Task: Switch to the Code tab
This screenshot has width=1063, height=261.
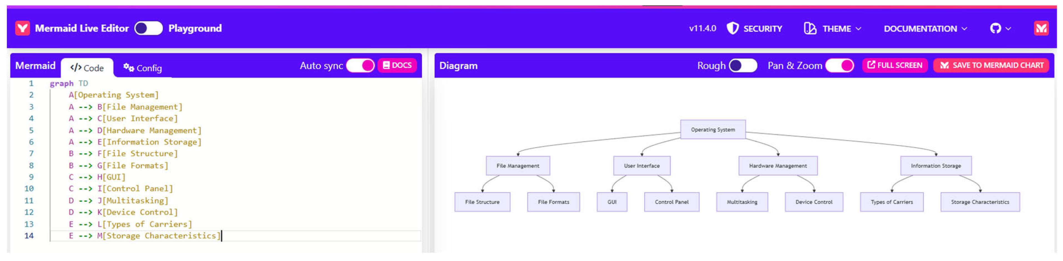Action: (87, 68)
